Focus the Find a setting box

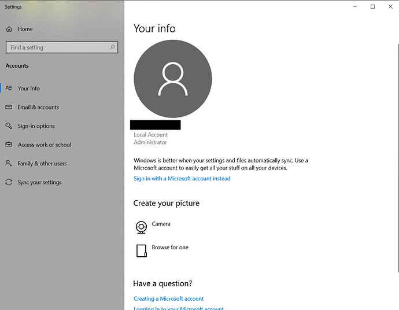(62, 47)
